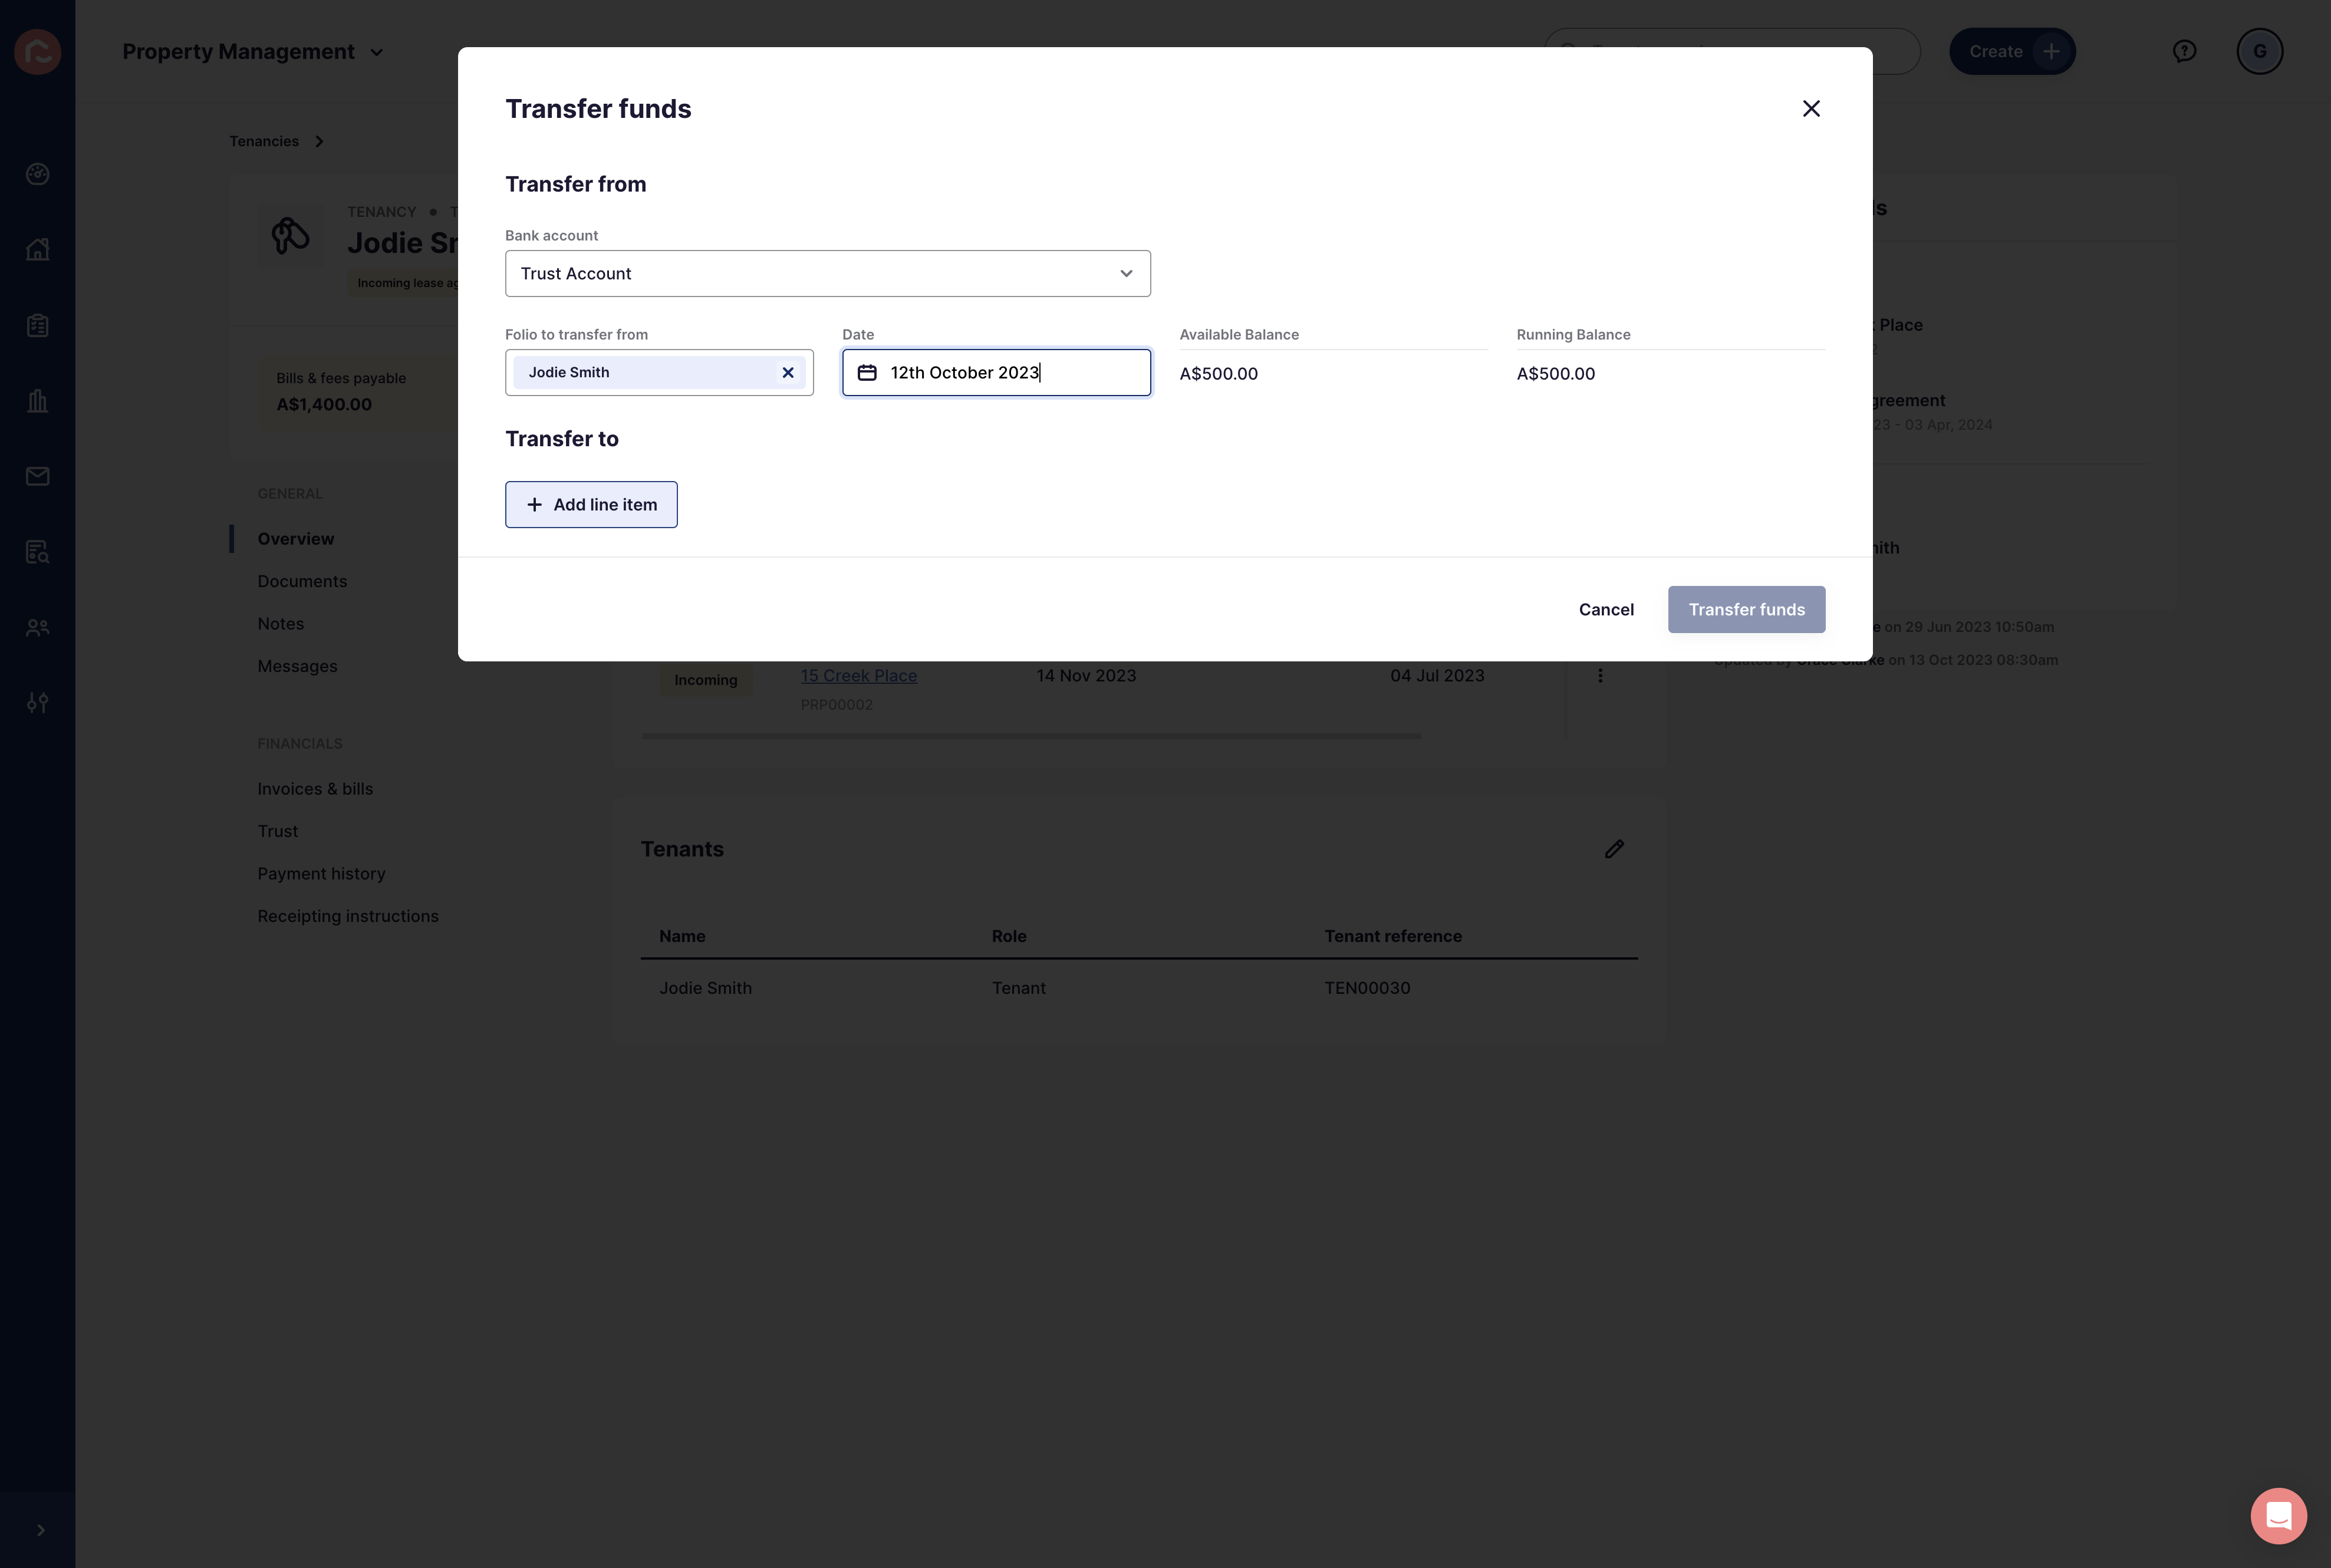Select the Documents menu item
The height and width of the screenshot is (1568, 2331).
coord(302,581)
